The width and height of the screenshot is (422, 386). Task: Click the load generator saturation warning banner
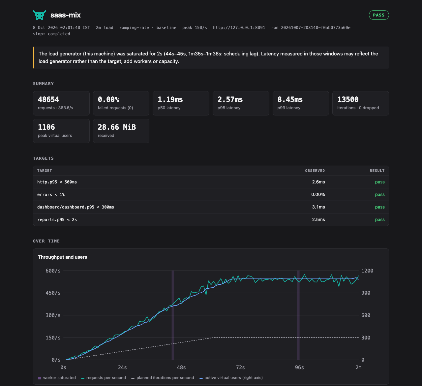(211, 58)
